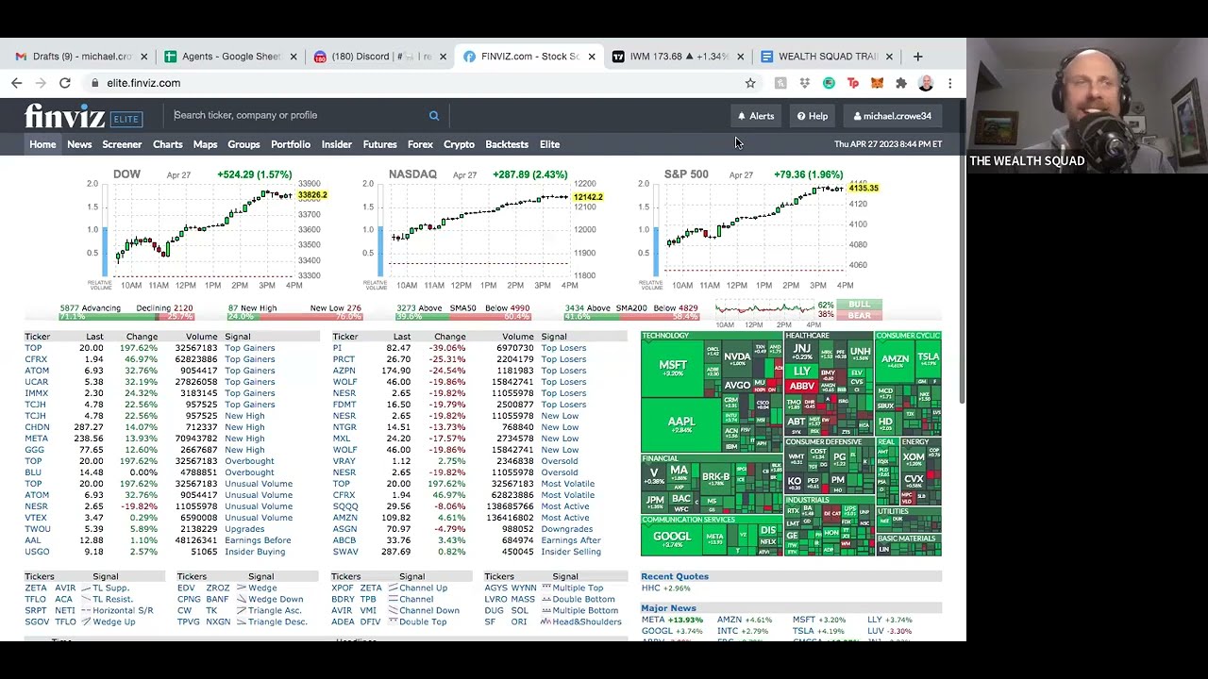The width and height of the screenshot is (1208, 679).
Task: Click the GOOGL tile in heatmap
Action: click(x=672, y=538)
